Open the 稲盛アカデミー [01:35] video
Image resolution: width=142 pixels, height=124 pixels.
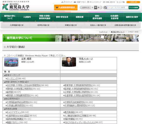point(13,122)
